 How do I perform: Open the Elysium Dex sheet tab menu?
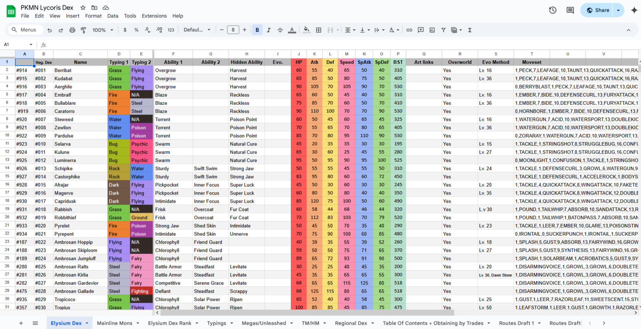tap(86, 323)
